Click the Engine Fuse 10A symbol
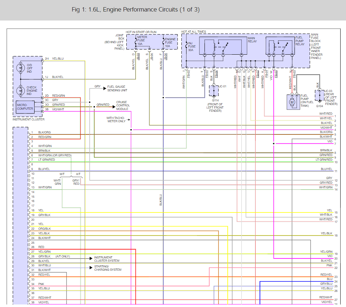Screen dimensions: 346x307 163,42
